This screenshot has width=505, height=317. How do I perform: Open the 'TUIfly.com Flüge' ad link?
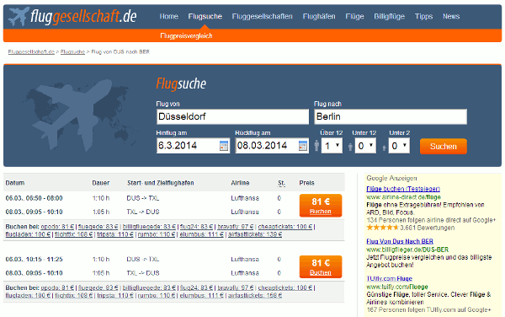(390, 278)
